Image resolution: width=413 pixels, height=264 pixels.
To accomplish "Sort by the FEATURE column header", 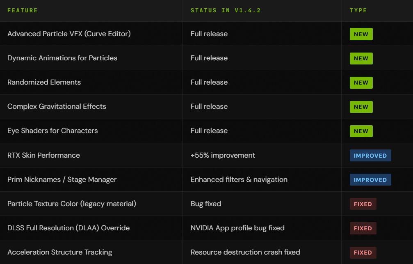I will point(23,10).
